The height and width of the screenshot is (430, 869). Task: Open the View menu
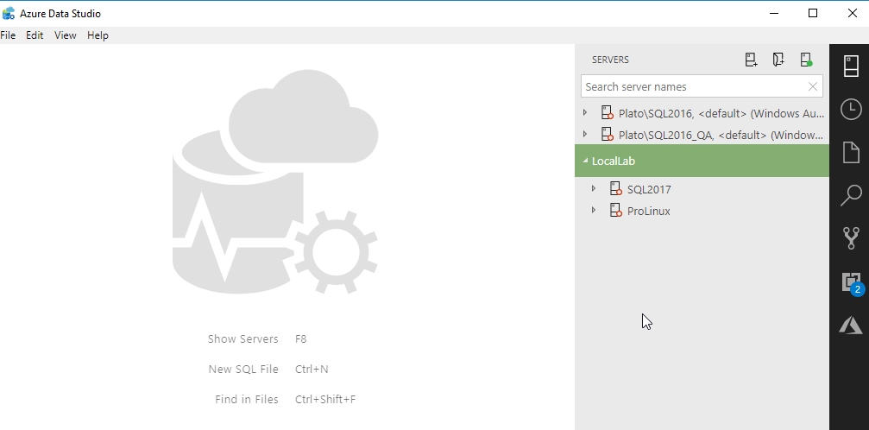(66, 35)
